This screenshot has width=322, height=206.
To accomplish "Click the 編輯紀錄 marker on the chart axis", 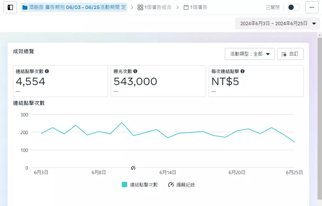I will click(133, 168).
